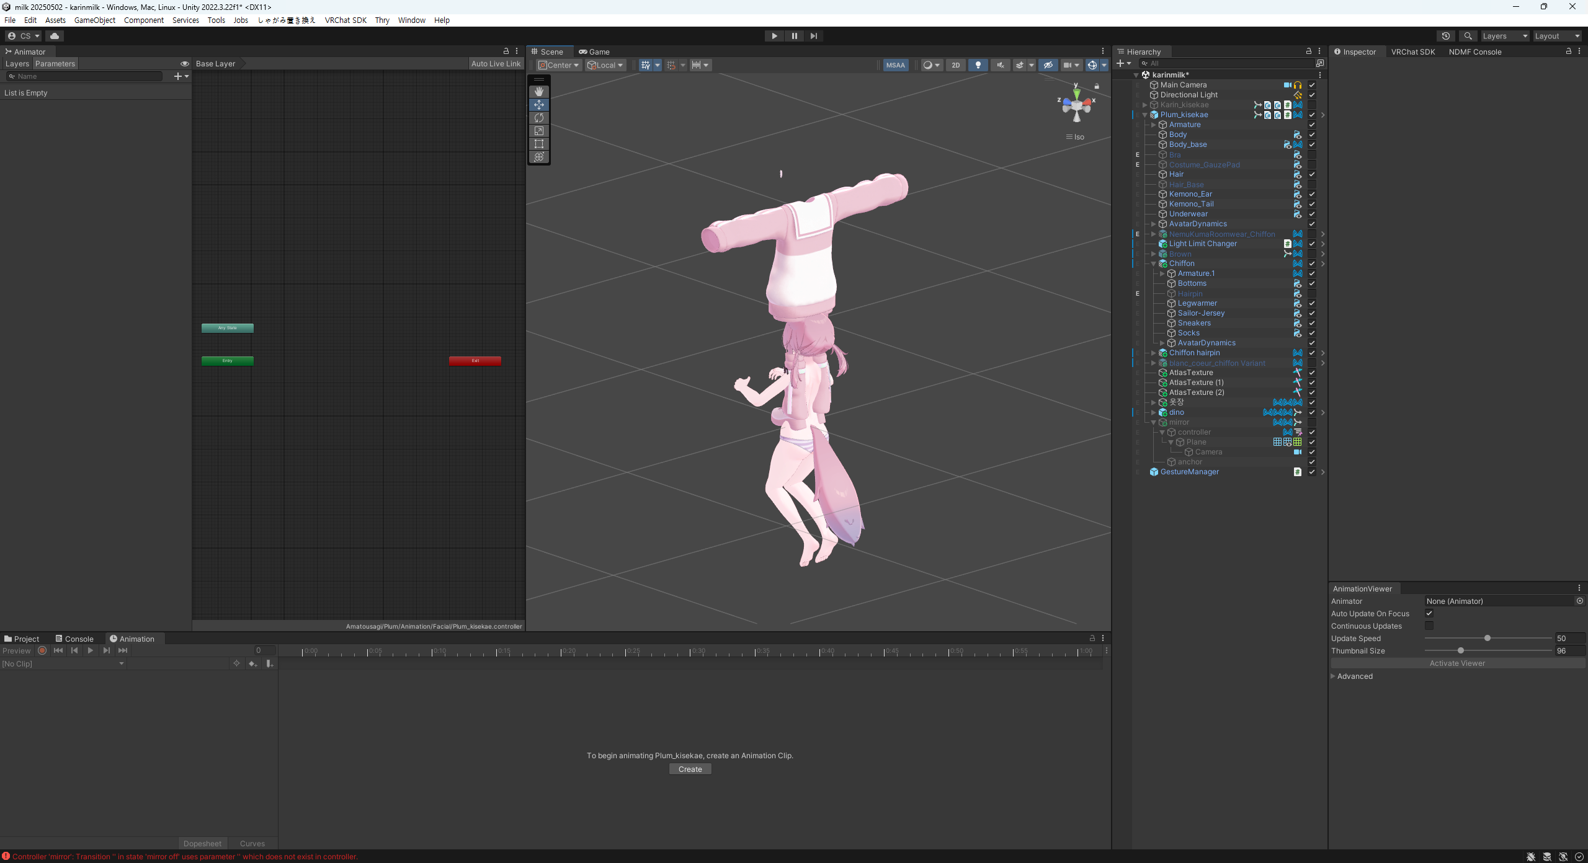Expand the Advanced section in AnimationViewer

point(1333,676)
